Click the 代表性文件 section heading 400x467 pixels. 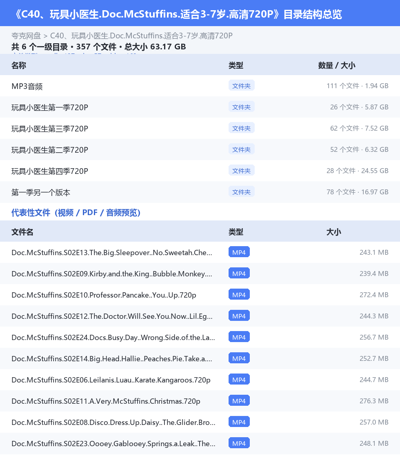click(76, 213)
